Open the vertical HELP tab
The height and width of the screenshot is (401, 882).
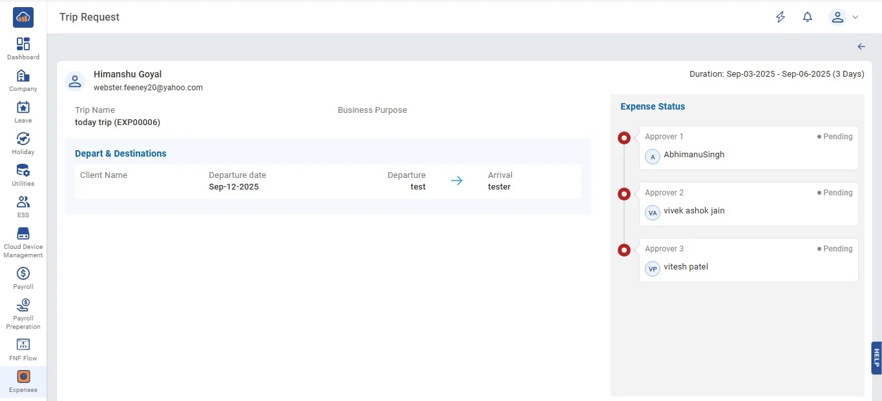[876, 358]
